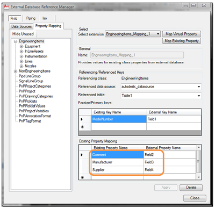Select the Equipment class
The width and height of the screenshot is (215, 208).
[32, 46]
